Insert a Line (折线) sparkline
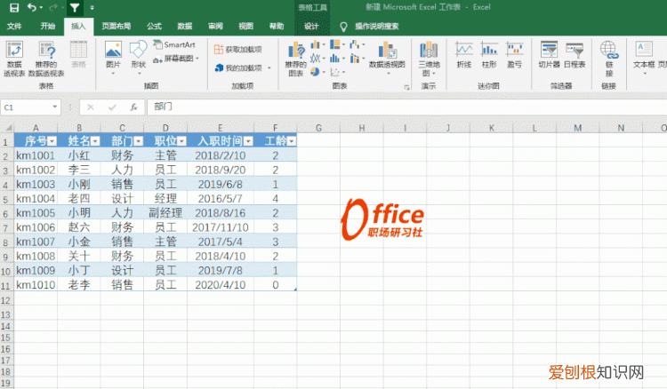 [464, 55]
